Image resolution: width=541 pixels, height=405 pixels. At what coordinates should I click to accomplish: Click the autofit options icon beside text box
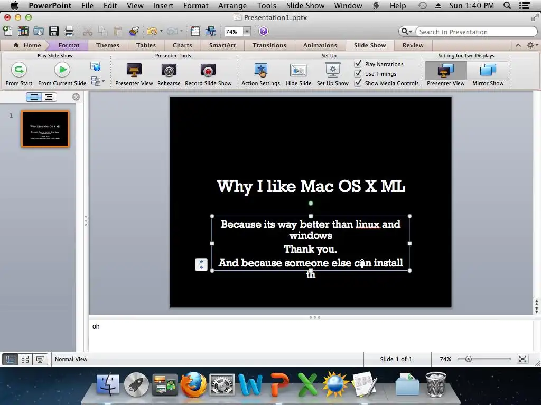pos(201,265)
